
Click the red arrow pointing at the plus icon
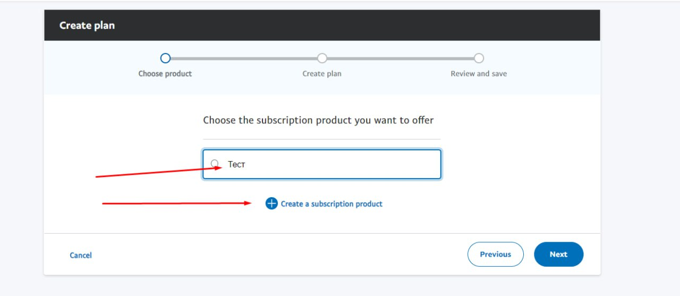pos(176,203)
